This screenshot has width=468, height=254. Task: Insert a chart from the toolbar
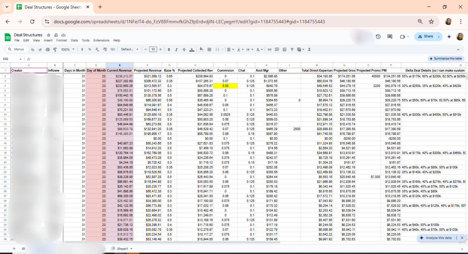pos(285,50)
